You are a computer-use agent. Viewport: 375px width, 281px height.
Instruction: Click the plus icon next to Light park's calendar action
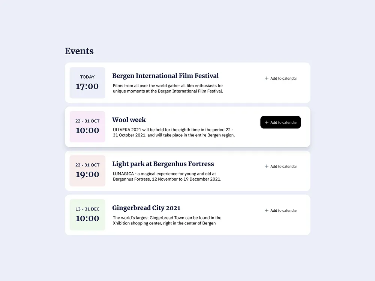coord(267,166)
